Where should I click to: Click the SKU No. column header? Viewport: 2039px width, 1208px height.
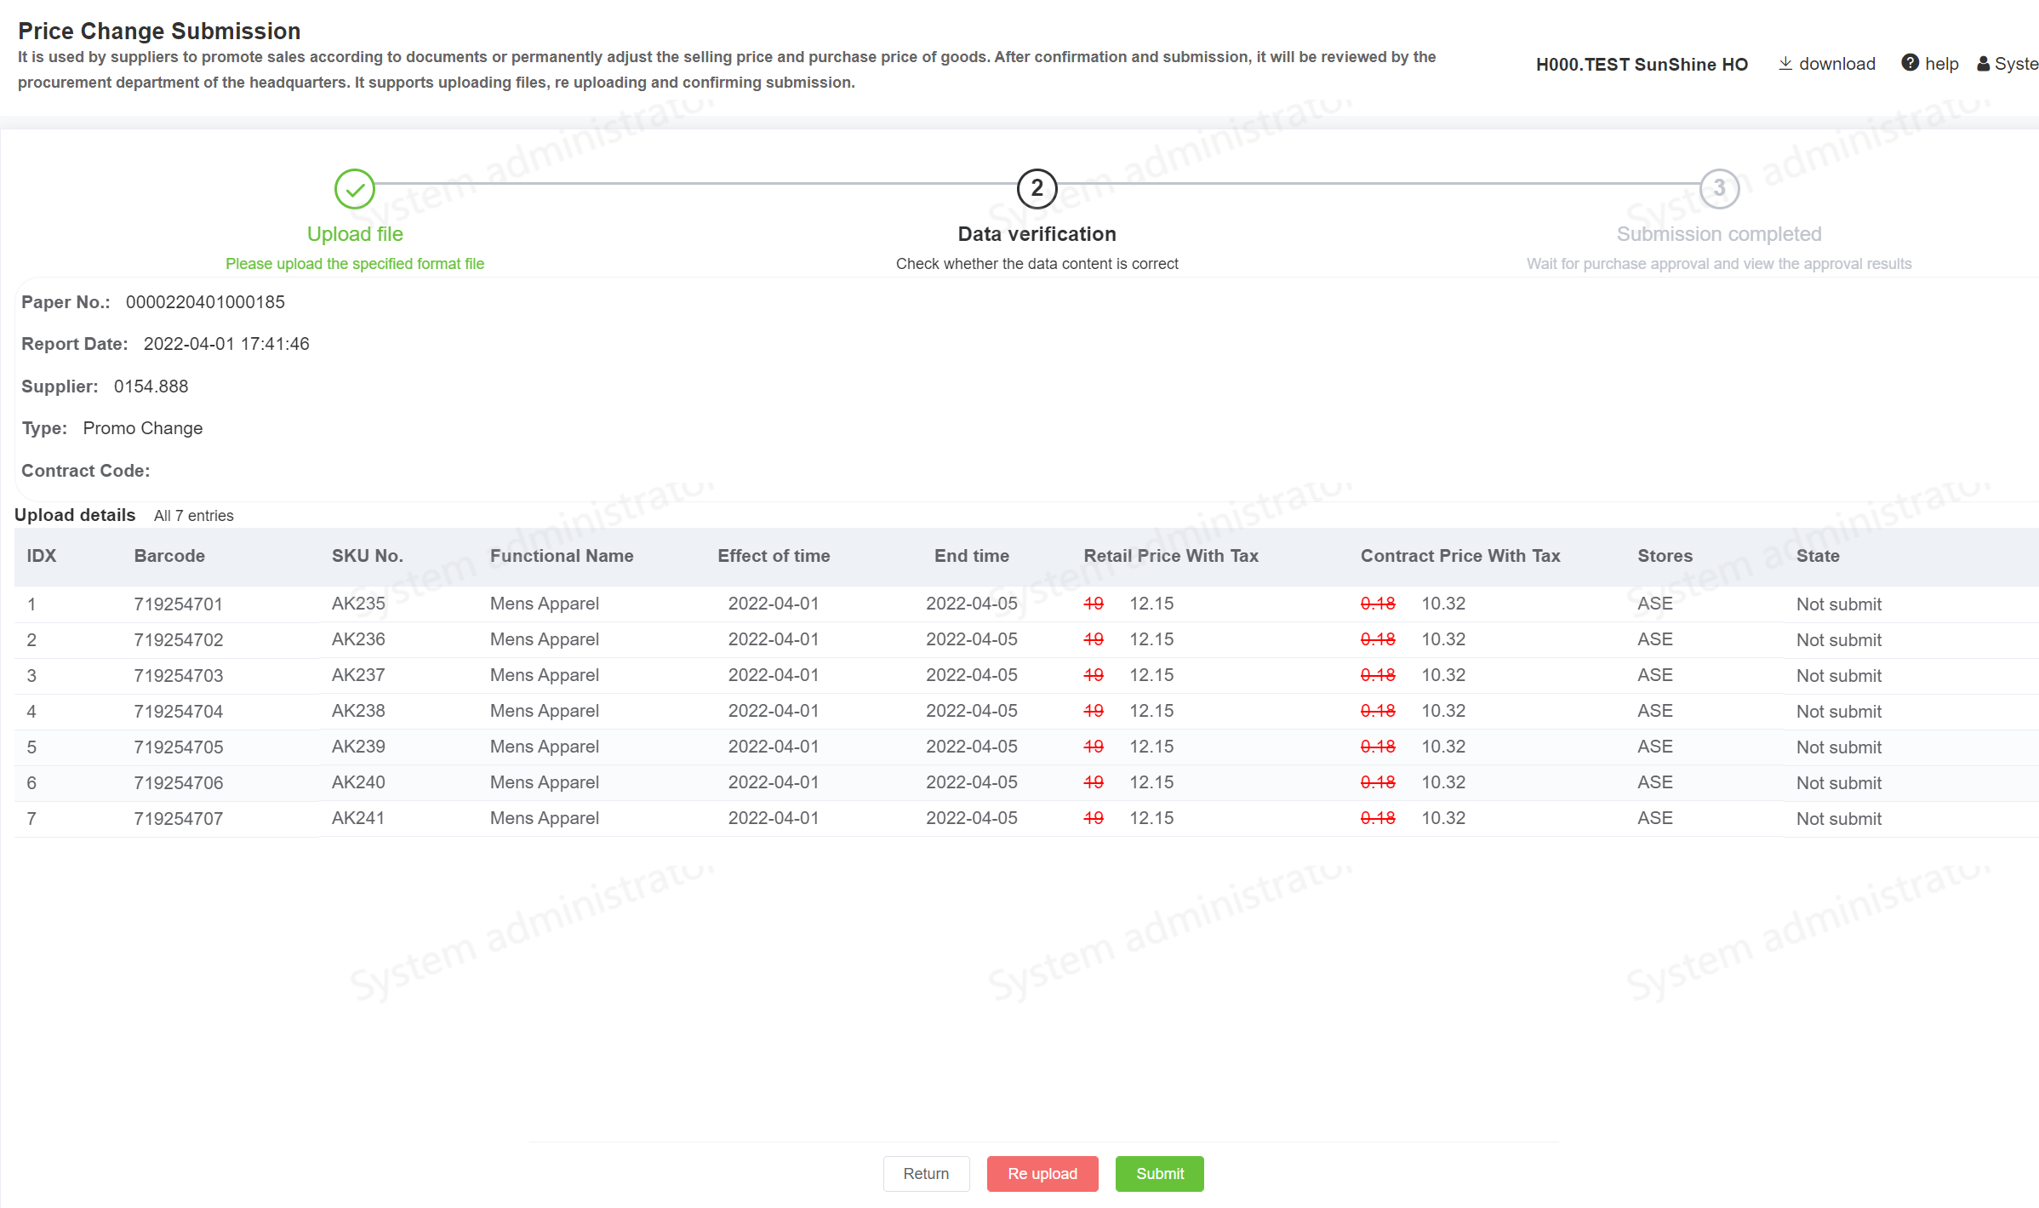tap(367, 556)
